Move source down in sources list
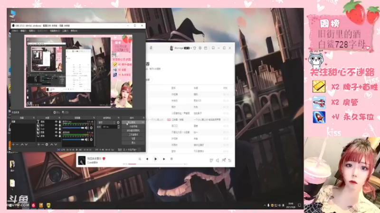This screenshot has height=213, width=380. click(x=56, y=144)
